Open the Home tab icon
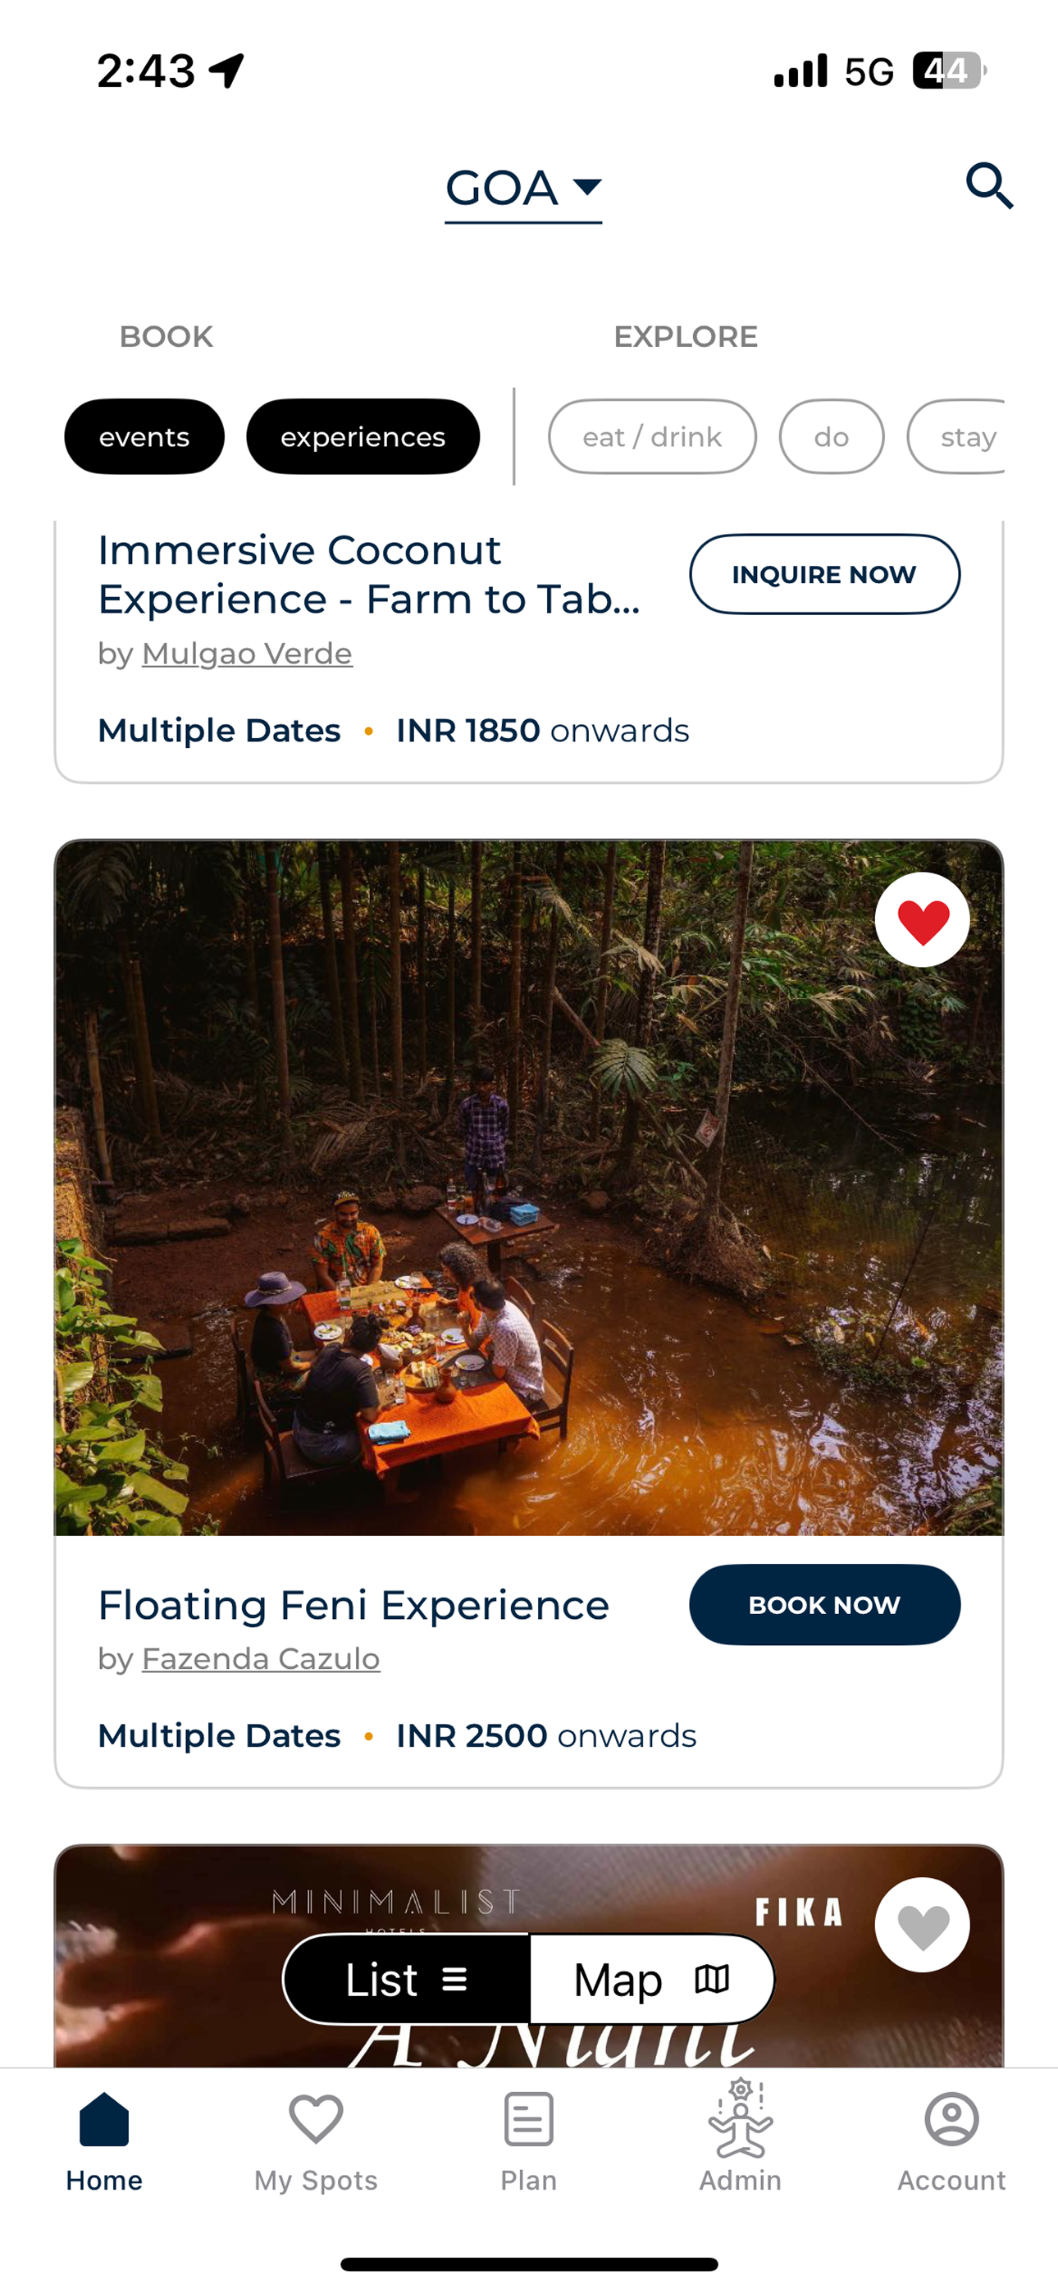 [x=104, y=2118]
